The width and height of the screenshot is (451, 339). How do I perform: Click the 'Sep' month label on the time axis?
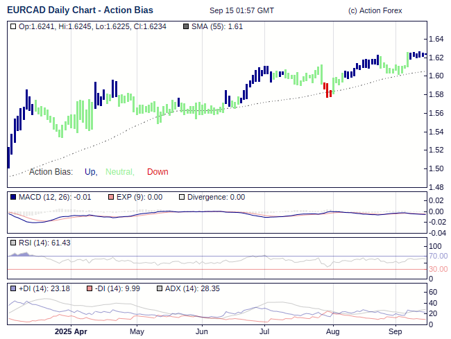tap(395, 331)
